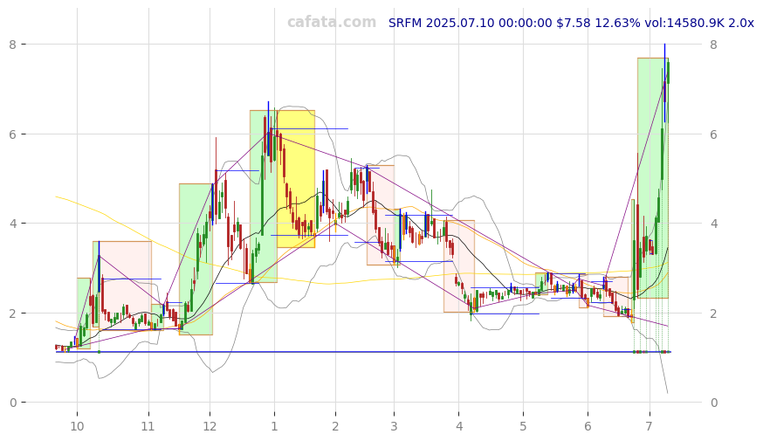Viewport: 763px width, 441px height.
Task: Click the x-axis month label 5
Action: click(x=523, y=427)
